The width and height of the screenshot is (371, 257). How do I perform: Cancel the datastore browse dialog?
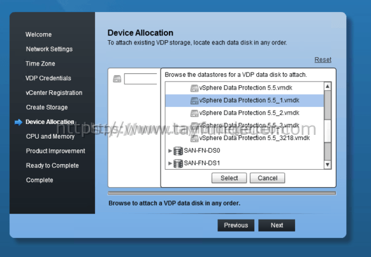[x=267, y=178]
